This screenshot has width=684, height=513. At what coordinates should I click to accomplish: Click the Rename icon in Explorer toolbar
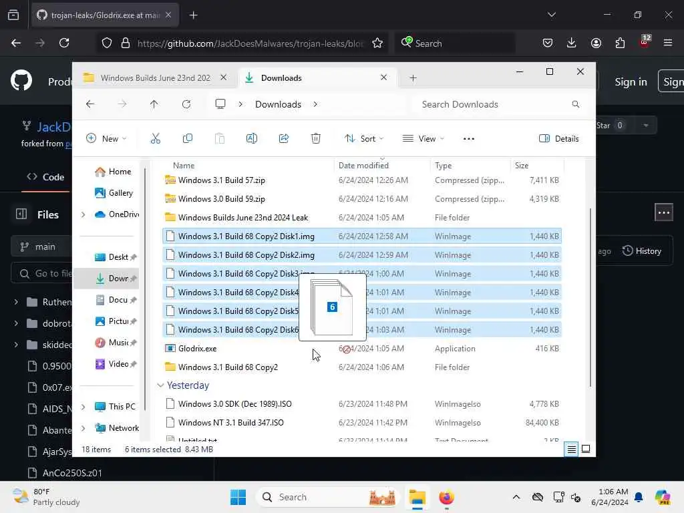252,139
